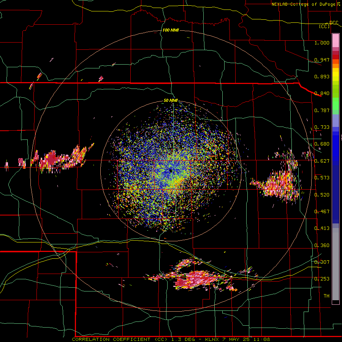Click the 0.787 legend value
The height and width of the screenshot is (342, 342).
[322, 110]
